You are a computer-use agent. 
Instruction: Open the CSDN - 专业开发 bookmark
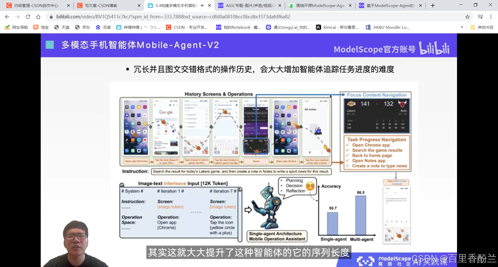click(x=187, y=27)
